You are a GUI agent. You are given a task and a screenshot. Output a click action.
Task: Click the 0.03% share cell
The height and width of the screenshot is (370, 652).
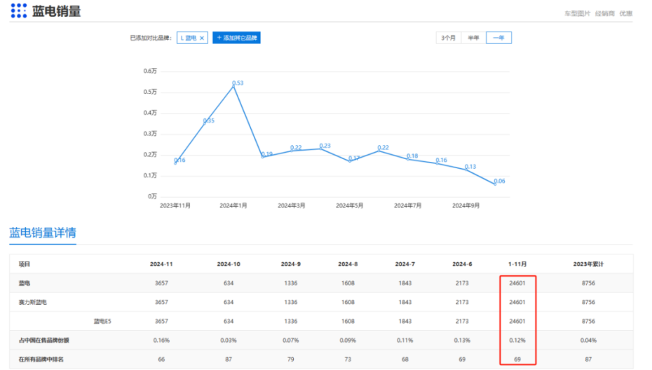tap(229, 341)
